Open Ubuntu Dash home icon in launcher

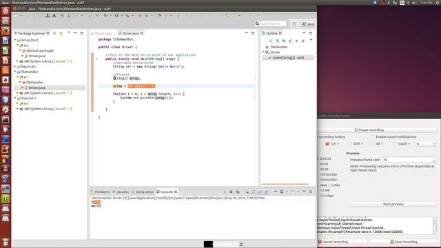(x=6, y=11)
